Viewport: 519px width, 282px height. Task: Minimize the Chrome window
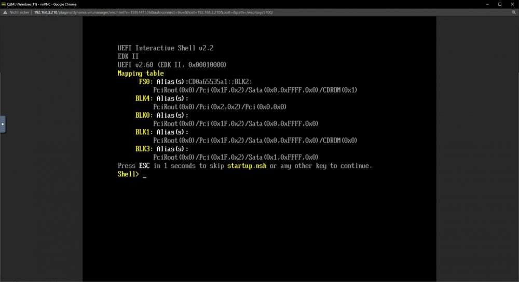(x=487, y=4)
